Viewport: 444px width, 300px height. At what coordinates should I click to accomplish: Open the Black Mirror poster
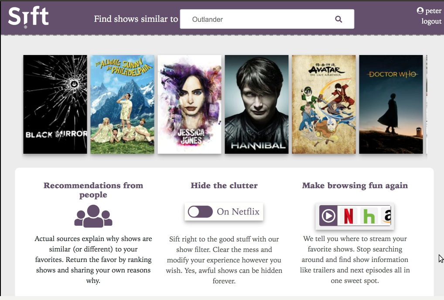[x=55, y=104]
